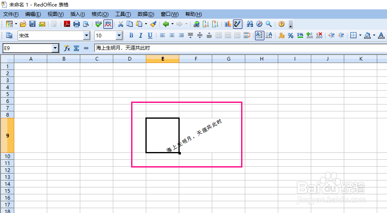The width and height of the screenshot is (387, 213).
Task: Toggle underline formatting
Action: click(150, 35)
